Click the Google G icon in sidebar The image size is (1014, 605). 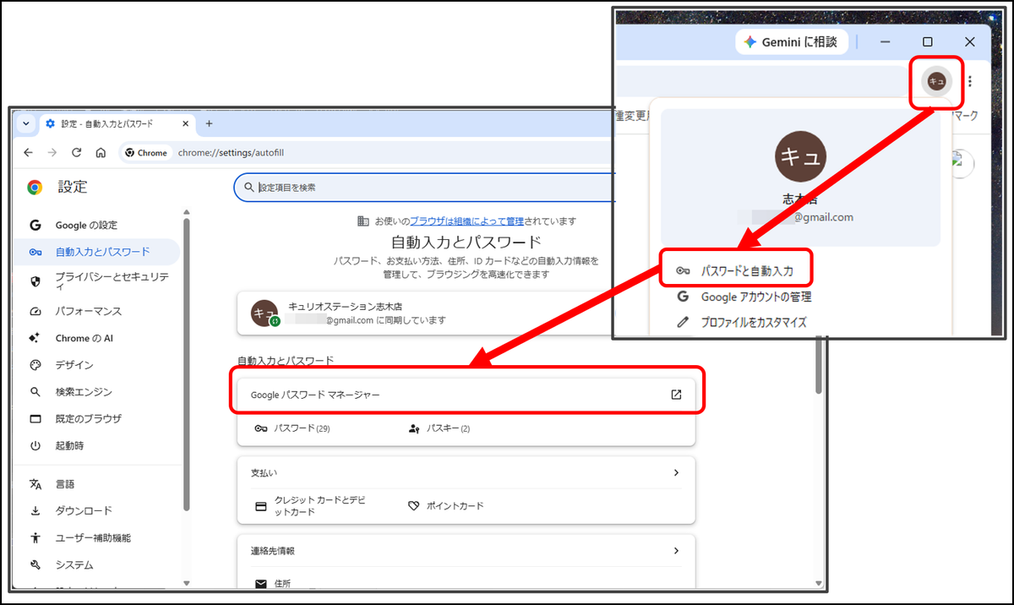coord(35,226)
